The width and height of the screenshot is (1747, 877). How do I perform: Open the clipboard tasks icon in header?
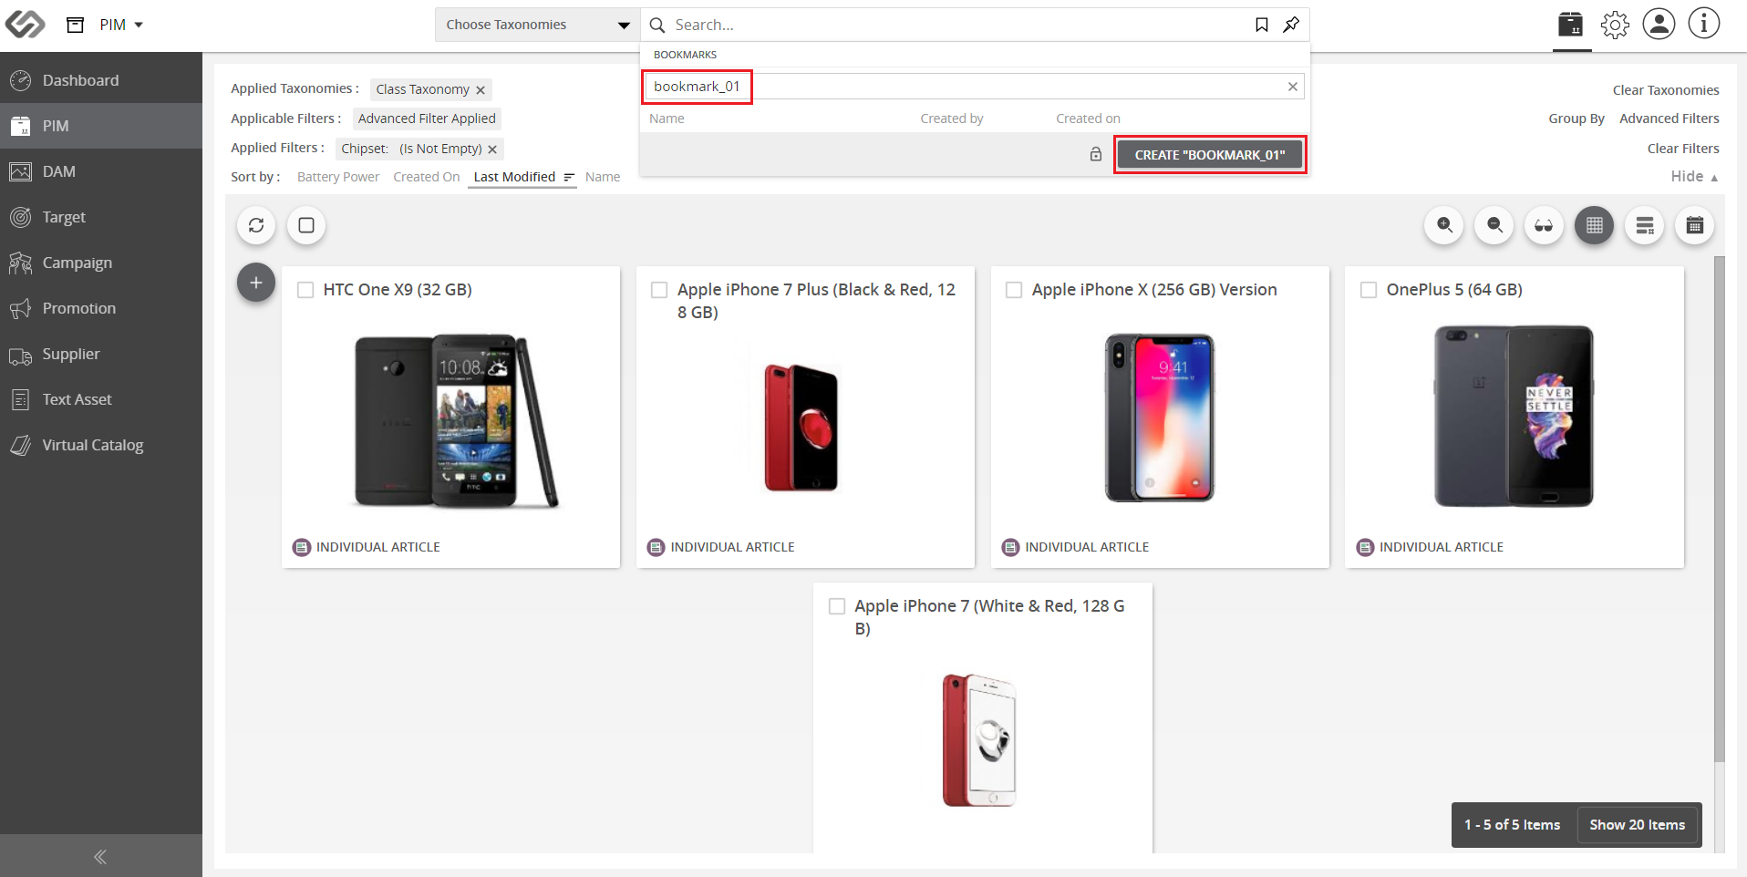pyautogui.click(x=1570, y=25)
